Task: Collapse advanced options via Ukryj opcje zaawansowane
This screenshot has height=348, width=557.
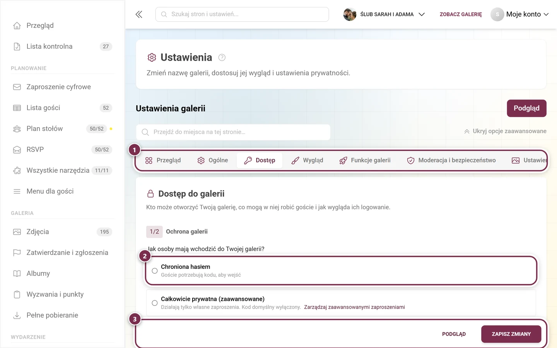Action: tap(505, 131)
